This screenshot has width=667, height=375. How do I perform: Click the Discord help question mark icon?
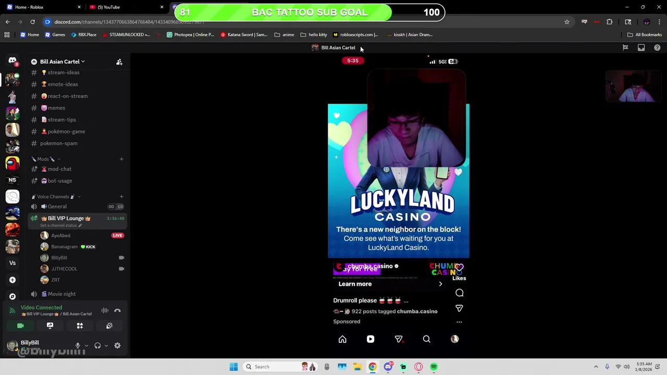(657, 47)
